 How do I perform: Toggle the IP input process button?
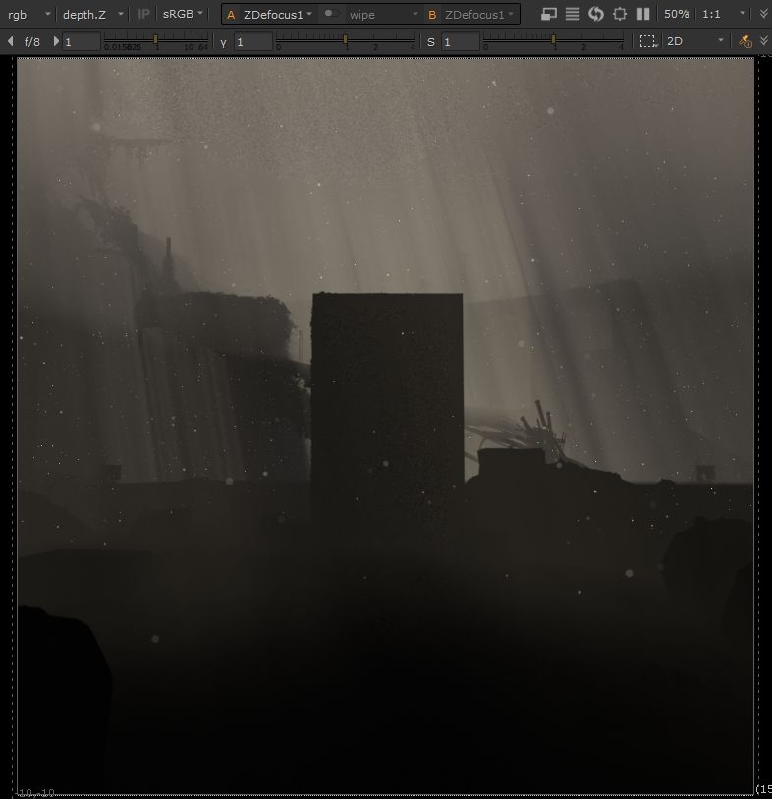[x=144, y=14]
